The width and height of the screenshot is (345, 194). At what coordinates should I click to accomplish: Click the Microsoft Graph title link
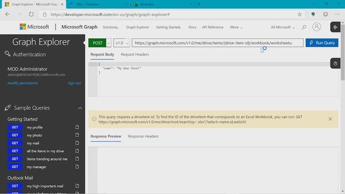pos(79,27)
